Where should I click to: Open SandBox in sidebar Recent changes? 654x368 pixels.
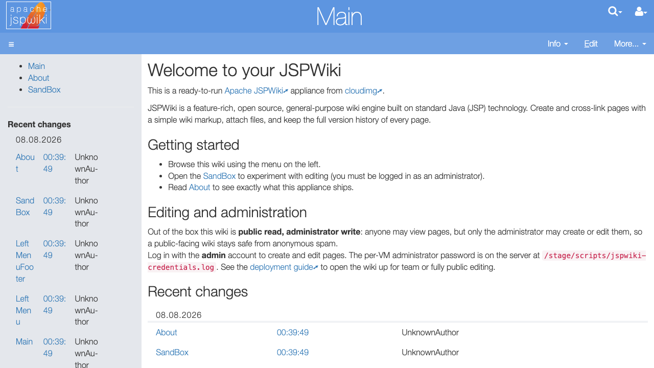[25, 206]
